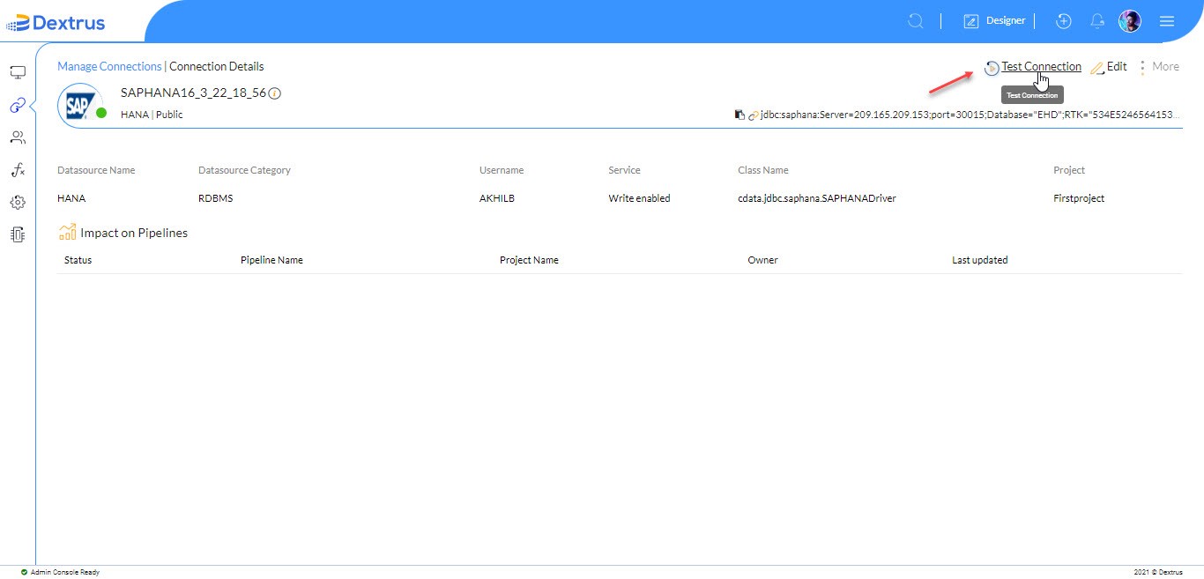This screenshot has width=1204, height=579.
Task: Click the jdbc:saphana connection string
Action: click(x=970, y=115)
